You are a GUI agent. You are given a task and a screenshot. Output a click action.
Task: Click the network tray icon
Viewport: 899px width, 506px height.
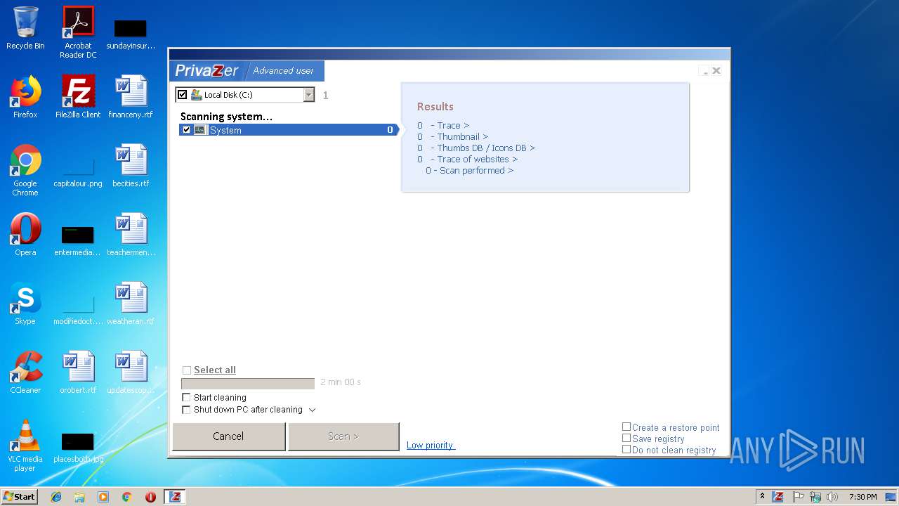[815, 497]
